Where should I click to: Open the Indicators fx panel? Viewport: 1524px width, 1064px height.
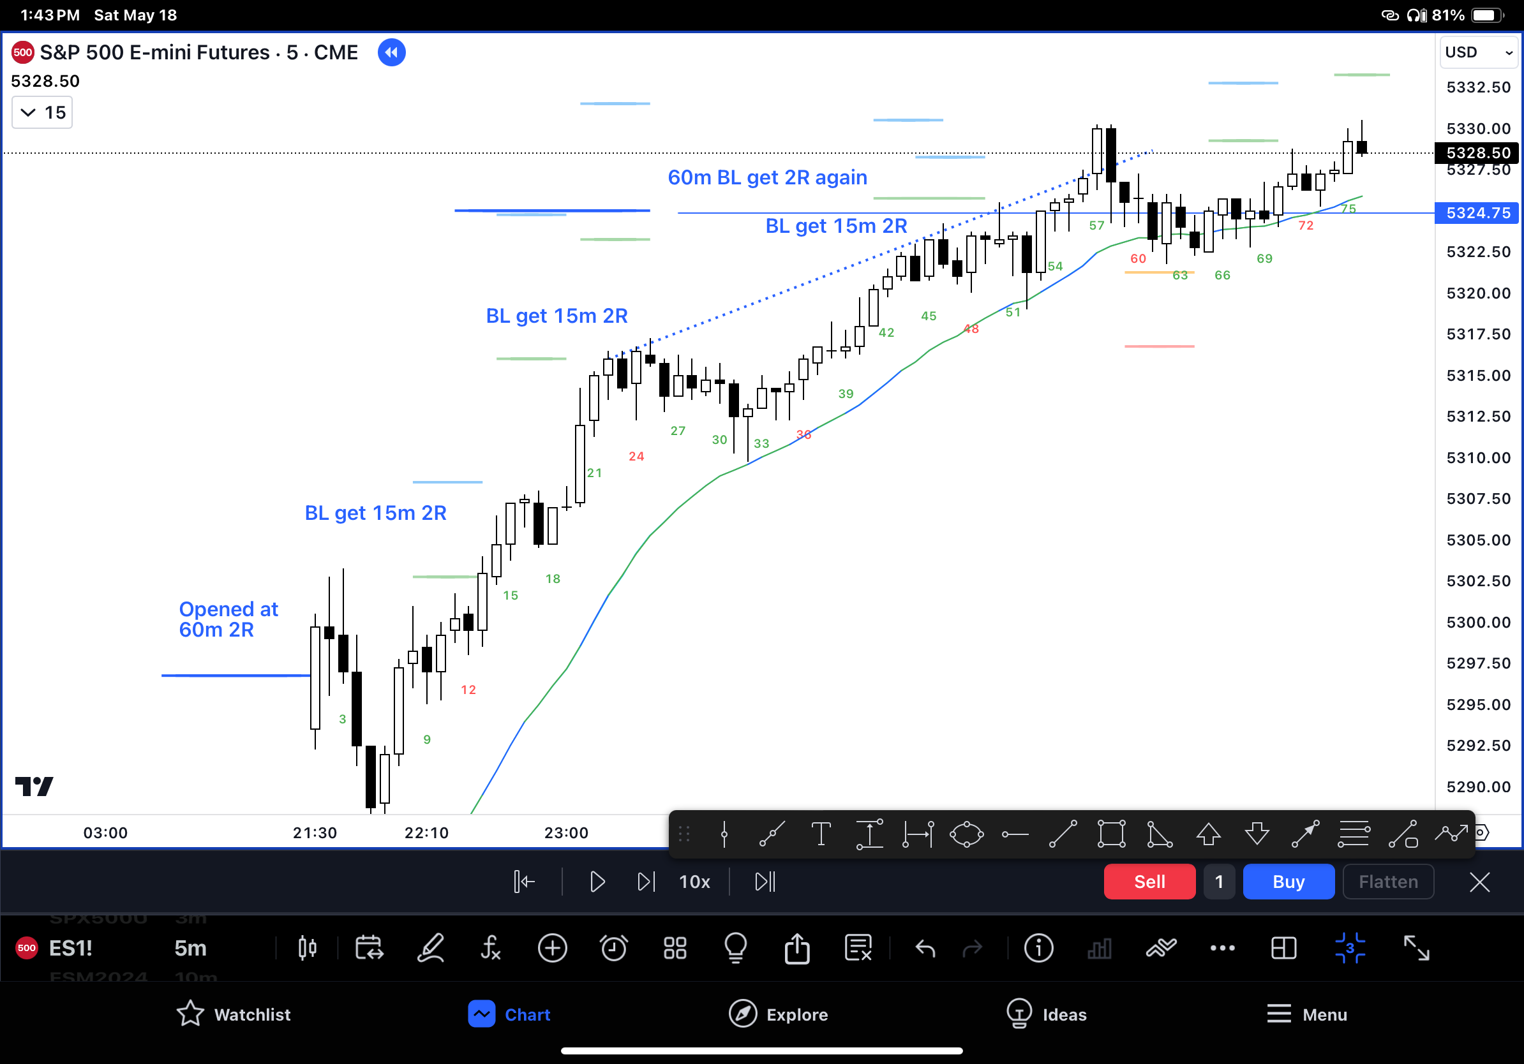point(491,949)
